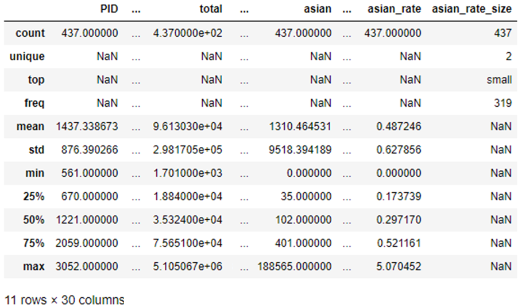Click the freq row label
The height and width of the screenshot is (307, 518).
[34, 103]
